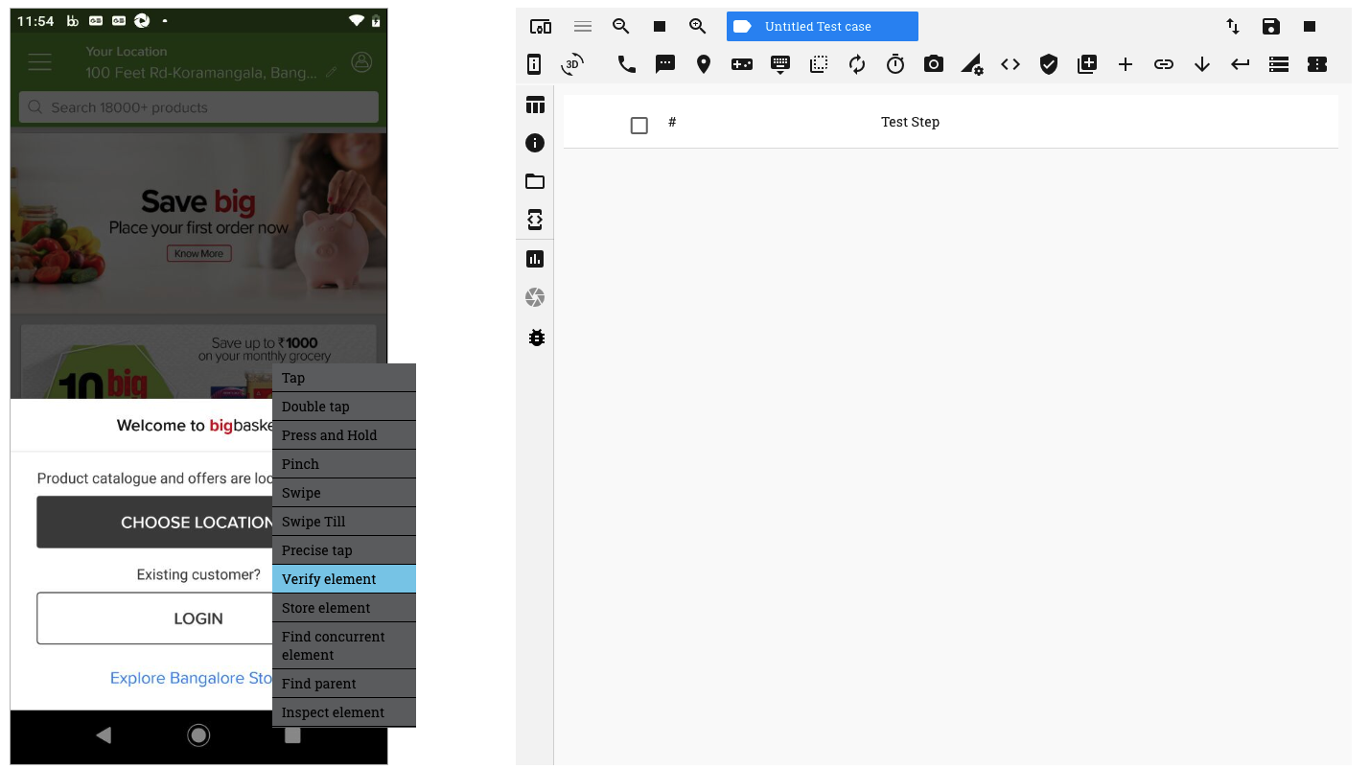Click the Search 18000+ products field
This screenshot has width=1370, height=769.
click(198, 107)
